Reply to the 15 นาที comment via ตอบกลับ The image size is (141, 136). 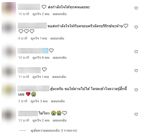(60, 14)
